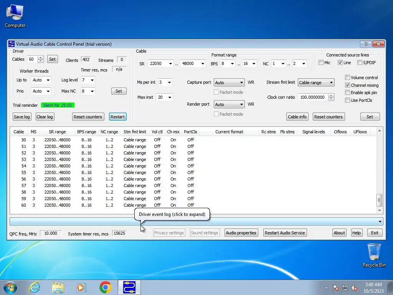Viewport: 393px width, 295px height.
Task: Check Enable spk pin option
Action: [347, 93]
